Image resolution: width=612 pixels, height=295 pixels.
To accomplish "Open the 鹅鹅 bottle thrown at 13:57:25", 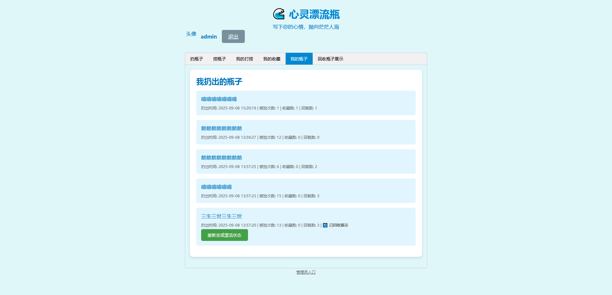I will point(221,158).
